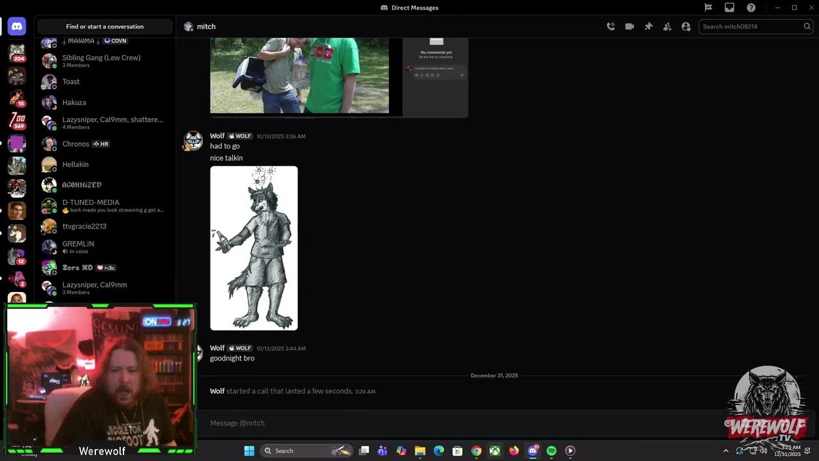
Task: Open Task View on the taskbar
Action: (363, 451)
